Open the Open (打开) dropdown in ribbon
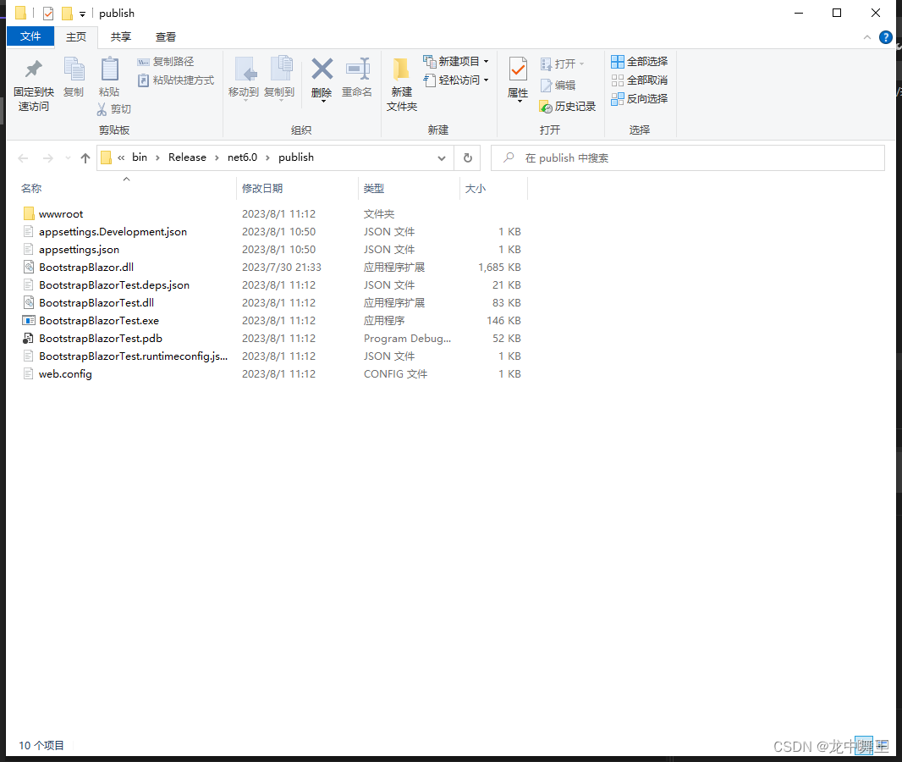902x762 pixels. pos(581,63)
